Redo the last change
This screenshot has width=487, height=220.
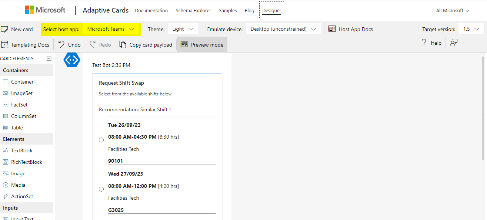[100, 44]
